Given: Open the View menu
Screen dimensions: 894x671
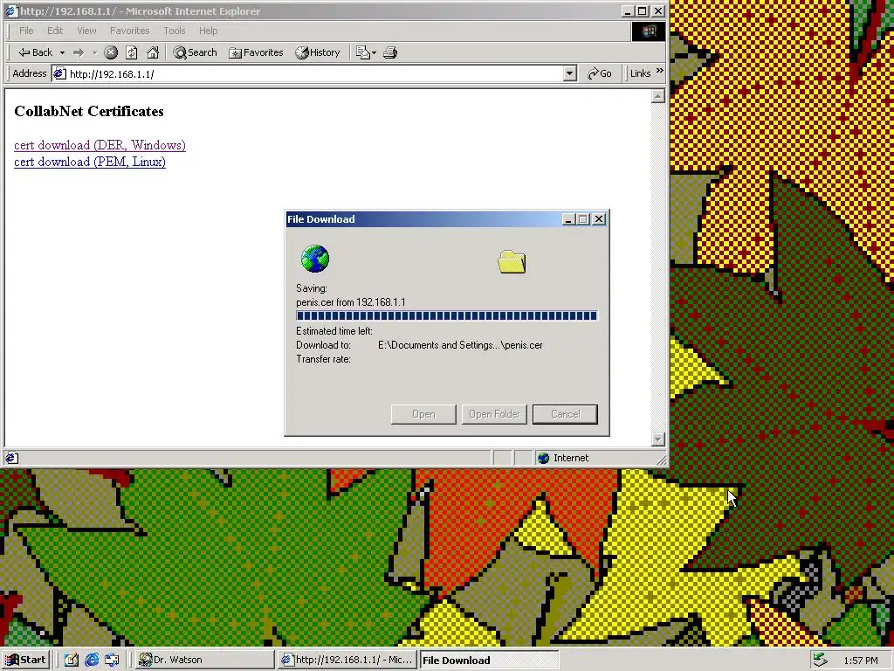Looking at the screenshot, I should coord(86,31).
